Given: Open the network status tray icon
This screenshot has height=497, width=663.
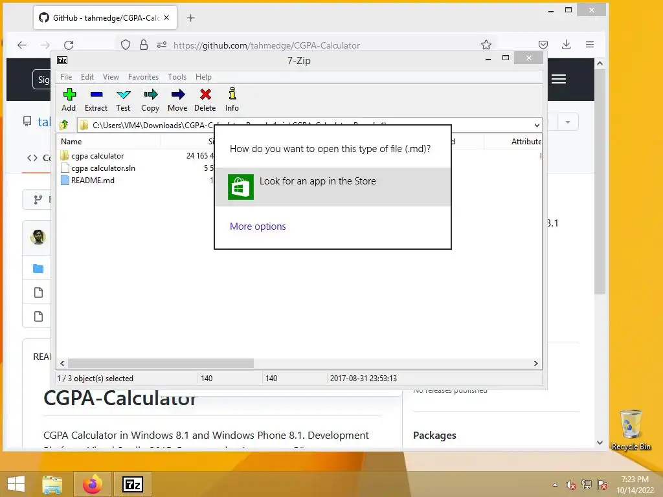Looking at the screenshot, I should 587,485.
